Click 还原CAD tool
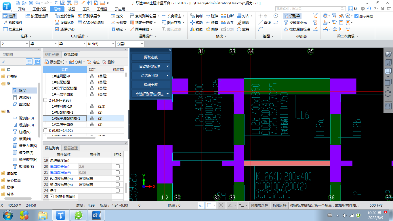393x221 pixels. tap(64, 29)
